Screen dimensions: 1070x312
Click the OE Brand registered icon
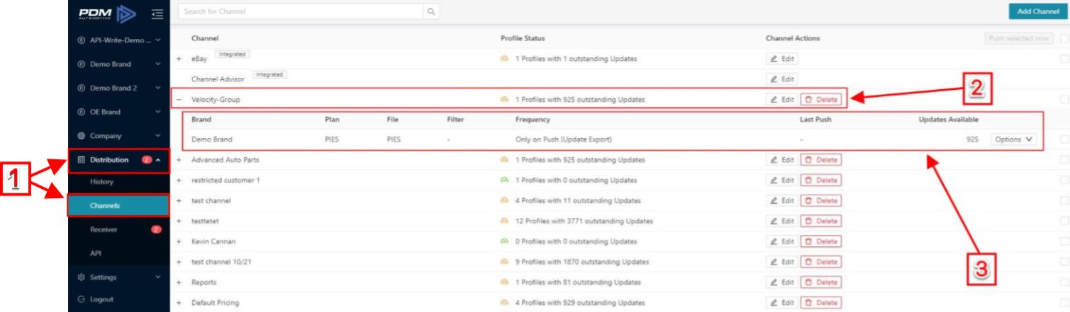click(x=82, y=112)
